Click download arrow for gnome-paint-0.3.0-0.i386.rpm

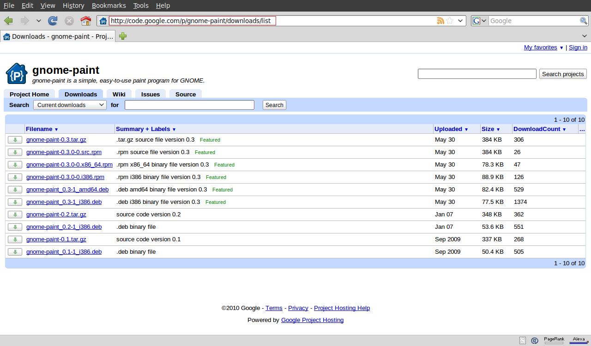tap(15, 177)
